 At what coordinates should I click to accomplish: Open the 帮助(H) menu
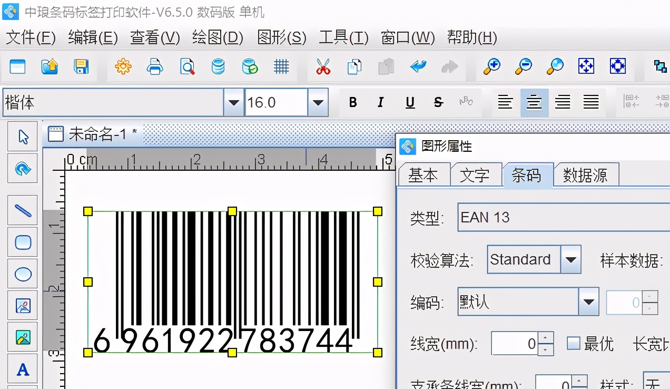(472, 37)
